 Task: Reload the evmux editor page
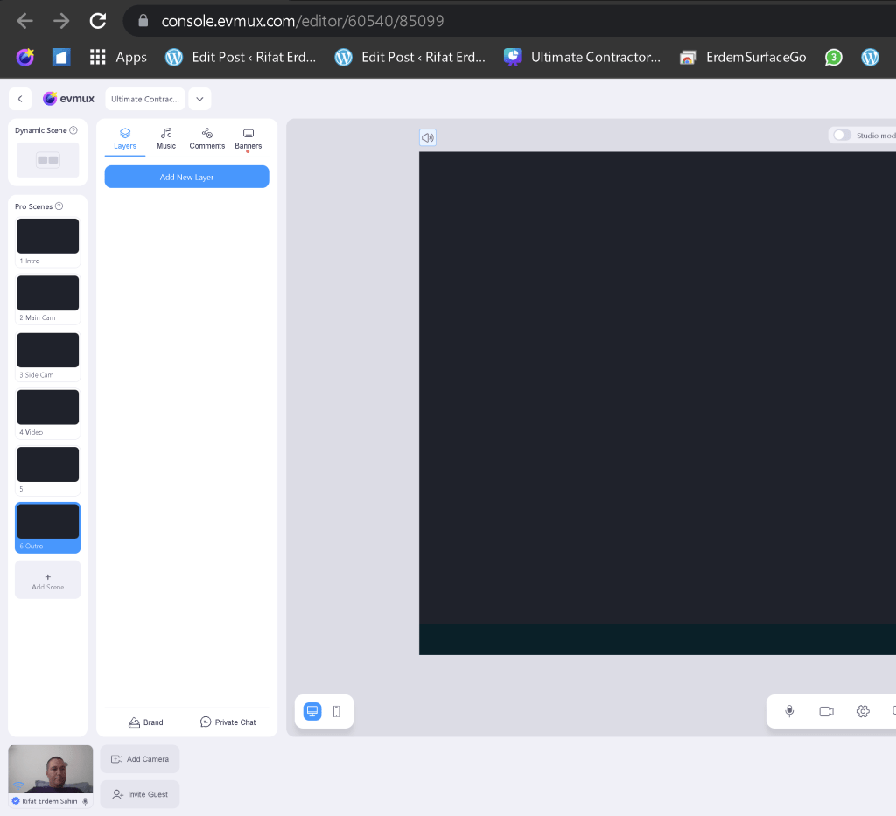click(98, 21)
